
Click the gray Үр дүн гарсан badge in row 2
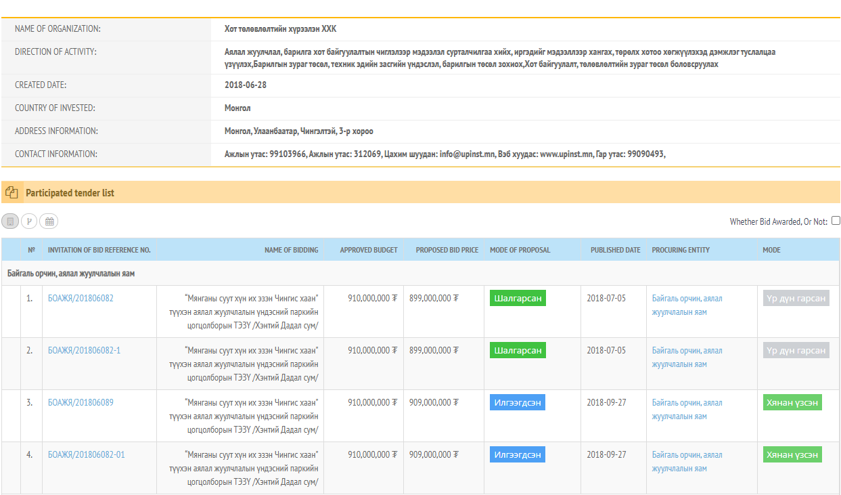click(796, 351)
